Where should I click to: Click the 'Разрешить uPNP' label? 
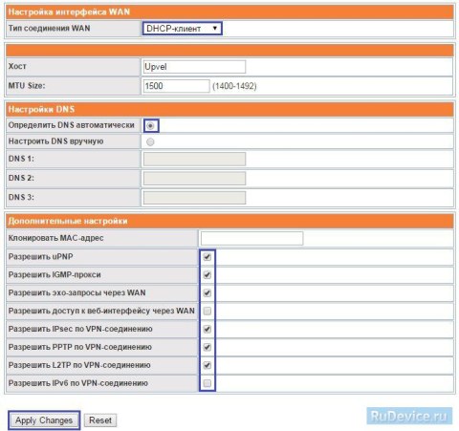(x=40, y=257)
